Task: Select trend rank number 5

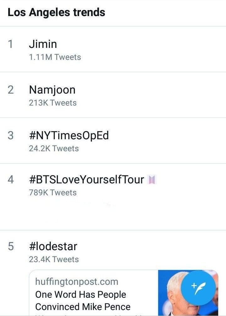Action: [11, 246]
